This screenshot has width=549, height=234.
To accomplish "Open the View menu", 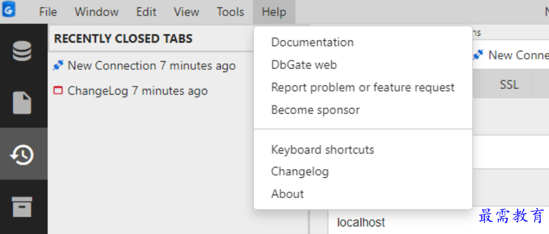I will (x=187, y=12).
